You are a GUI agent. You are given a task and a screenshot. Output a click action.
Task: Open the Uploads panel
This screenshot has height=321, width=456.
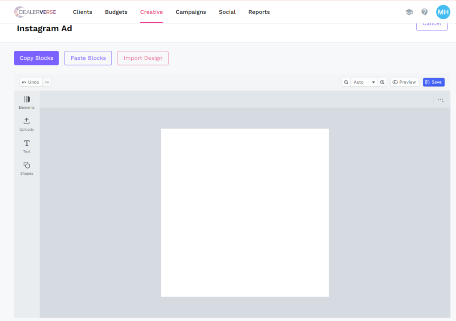tap(27, 123)
